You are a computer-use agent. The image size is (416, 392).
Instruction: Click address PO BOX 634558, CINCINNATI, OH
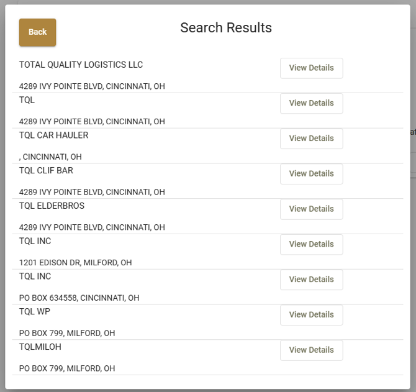[x=79, y=298]
